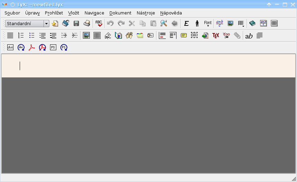The width and height of the screenshot is (297, 182).
Task: Click inside the document text area
Action: coord(148,66)
